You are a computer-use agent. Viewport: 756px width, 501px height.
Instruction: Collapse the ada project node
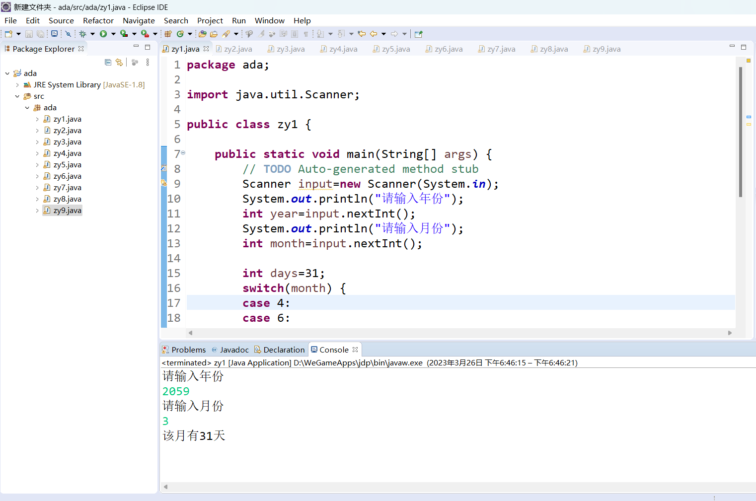7,73
